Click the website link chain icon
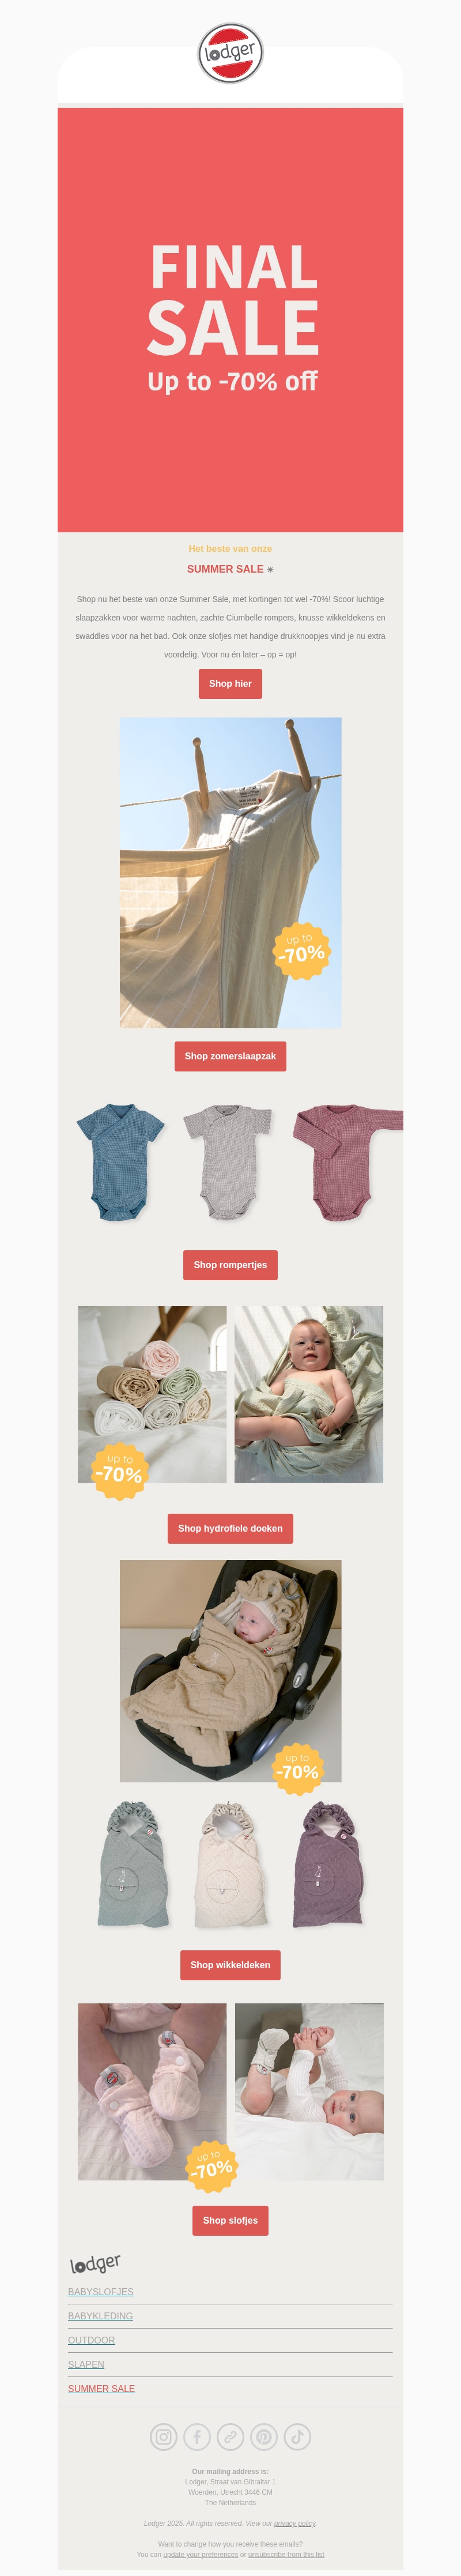 230,2436
